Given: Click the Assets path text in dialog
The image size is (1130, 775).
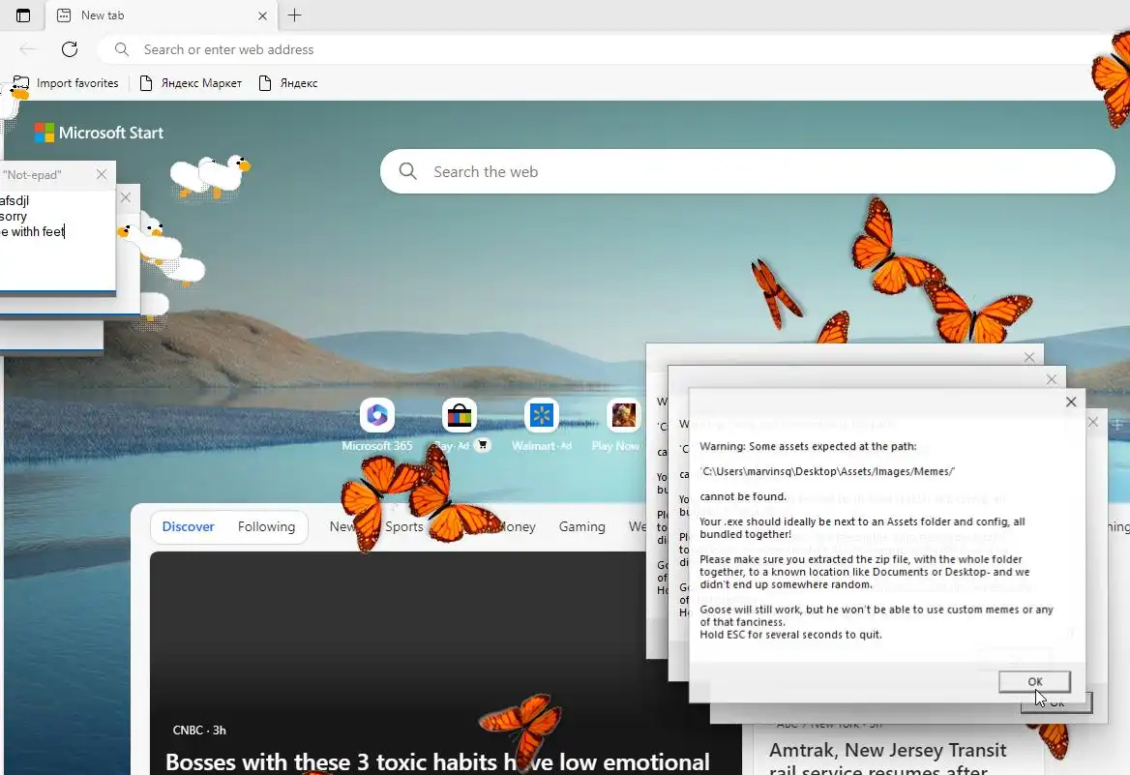Looking at the screenshot, I should [827, 471].
